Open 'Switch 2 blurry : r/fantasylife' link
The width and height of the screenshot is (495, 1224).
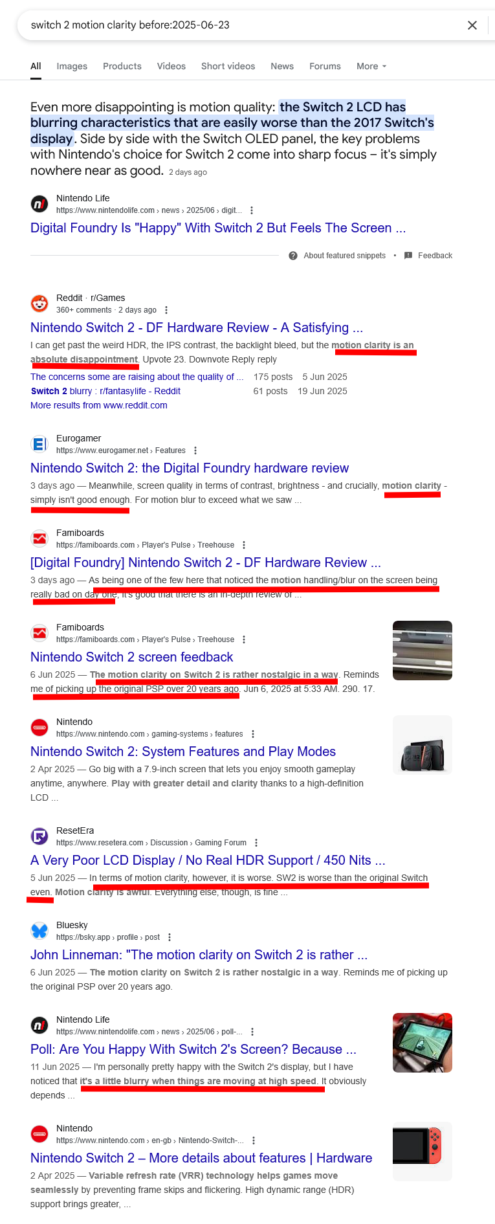(105, 391)
